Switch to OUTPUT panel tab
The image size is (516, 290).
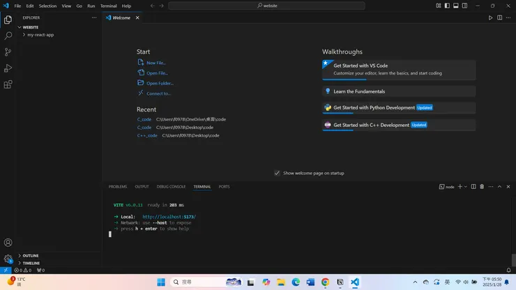142,187
